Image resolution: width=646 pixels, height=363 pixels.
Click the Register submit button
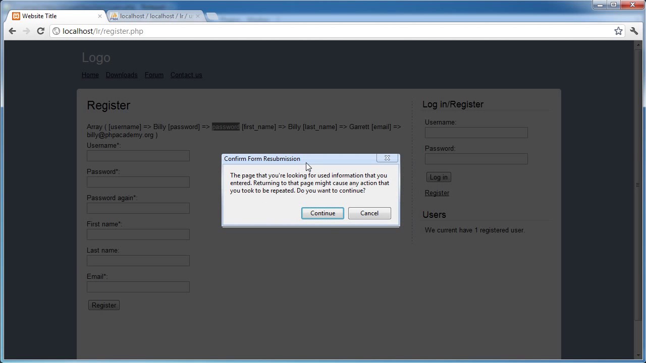click(104, 305)
